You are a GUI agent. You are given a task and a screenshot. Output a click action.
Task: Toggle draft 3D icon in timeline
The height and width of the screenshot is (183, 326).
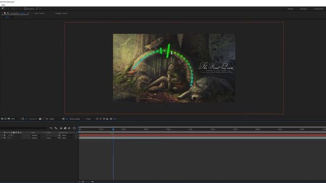click(x=56, y=128)
